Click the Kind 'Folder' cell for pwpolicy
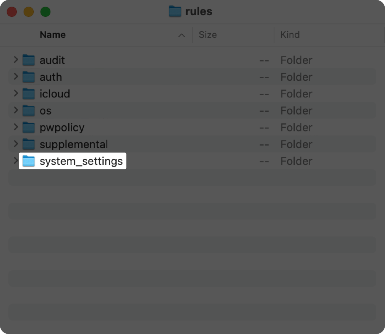The height and width of the screenshot is (334, 385). click(x=296, y=128)
